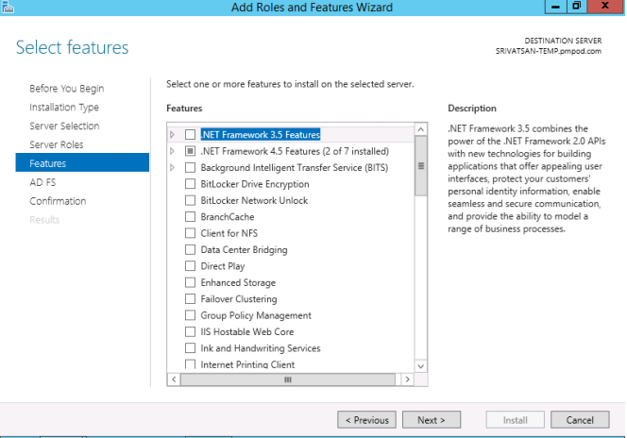Select the 'Direct Play' feature name
Viewport: 627px width, 438px height.
[x=223, y=266]
